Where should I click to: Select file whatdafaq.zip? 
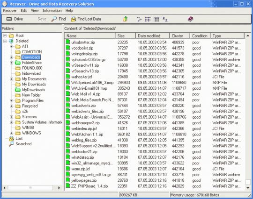82,157
